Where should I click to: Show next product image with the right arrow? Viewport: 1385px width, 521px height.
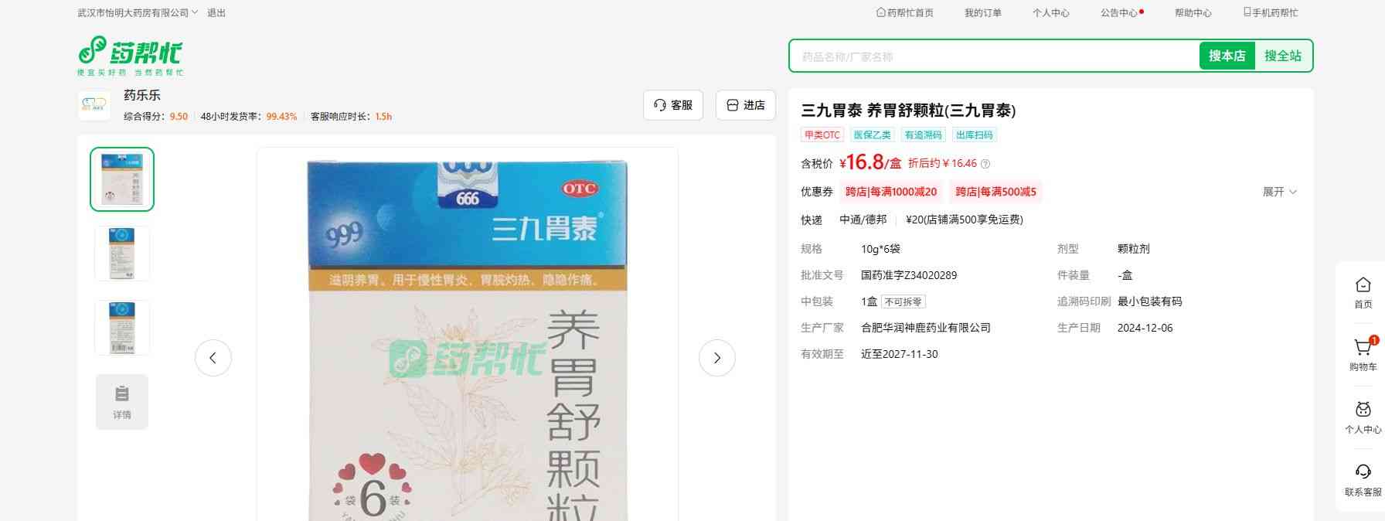716,358
